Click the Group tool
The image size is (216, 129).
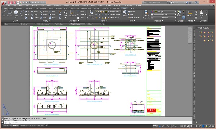coord(180,14)
